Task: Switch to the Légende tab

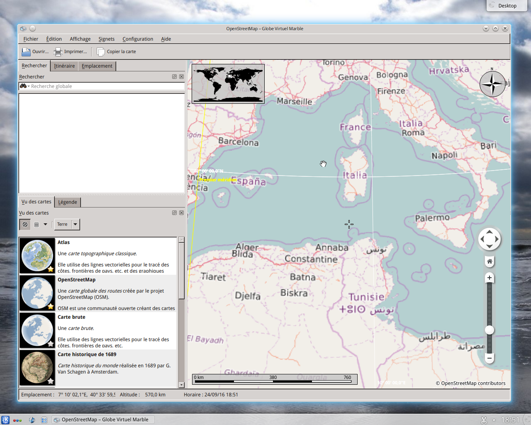Action: pos(68,202)
